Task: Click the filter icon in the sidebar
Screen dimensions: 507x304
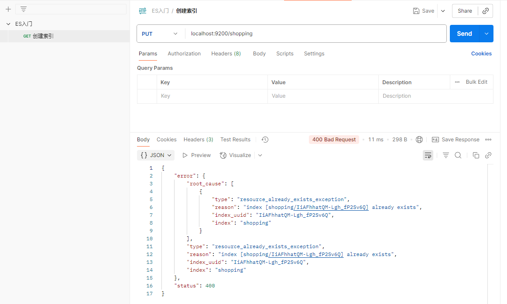Action: coord(24,9)
